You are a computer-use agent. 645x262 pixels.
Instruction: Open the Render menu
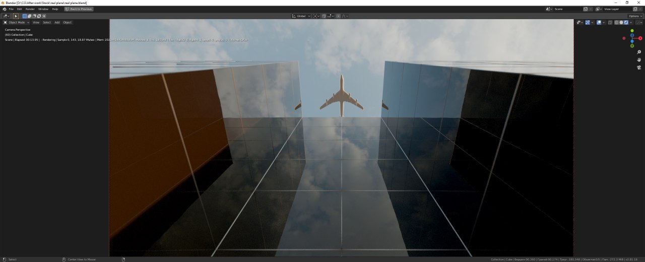point(30,9)
